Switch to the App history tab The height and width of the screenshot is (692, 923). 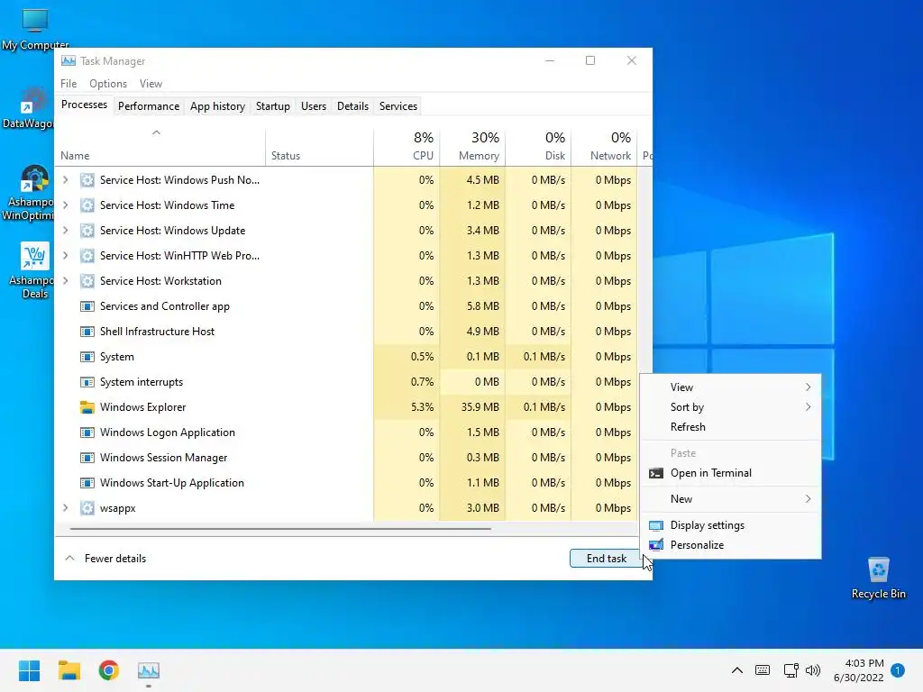(x=217, y=106)
